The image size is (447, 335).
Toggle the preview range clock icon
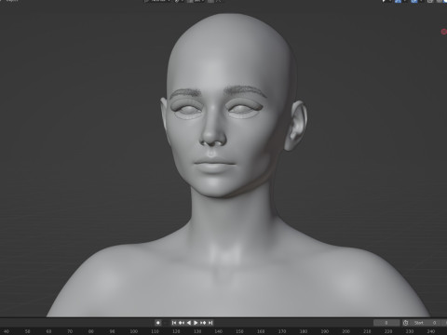tap(405, 323)
